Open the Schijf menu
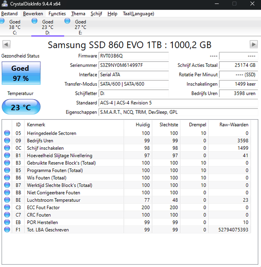The image size is (261, 267). [x=96, y=14]
